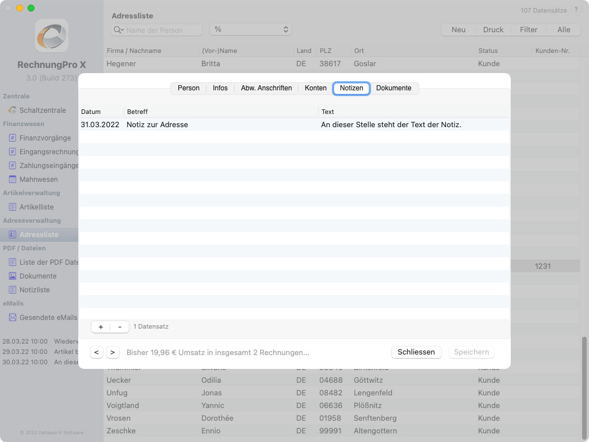Click the RechnungPro X app logo
This screenshot has height=442, width=589.
click(x=52, y=36)
